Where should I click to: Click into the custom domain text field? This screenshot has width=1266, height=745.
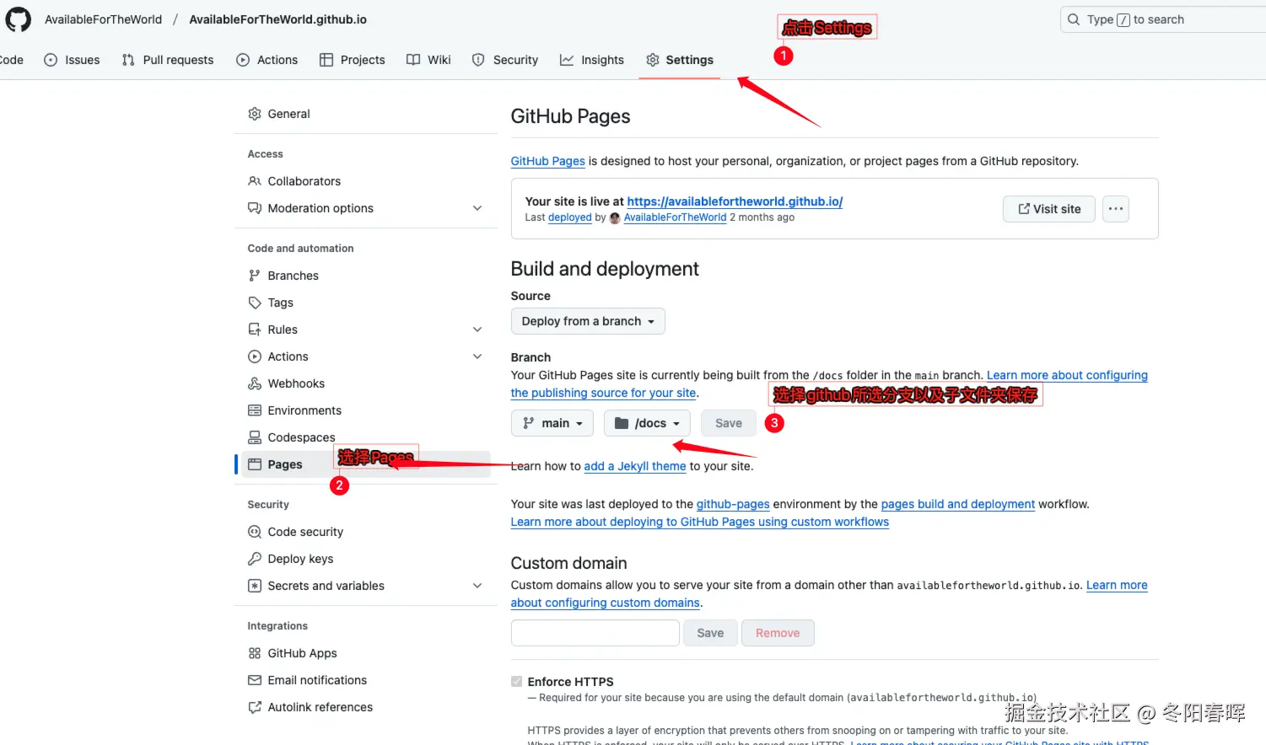point(595,633)
